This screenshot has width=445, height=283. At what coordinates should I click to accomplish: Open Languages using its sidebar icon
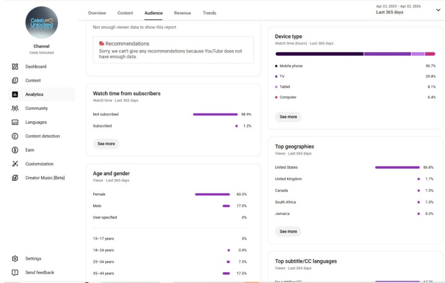15,122
